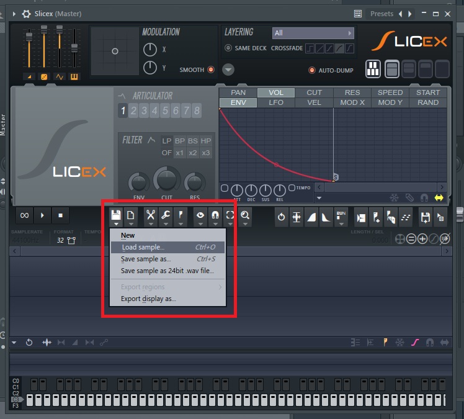Click the envelope pencil draw icon
464x419 pixels.
click(409, 198)
